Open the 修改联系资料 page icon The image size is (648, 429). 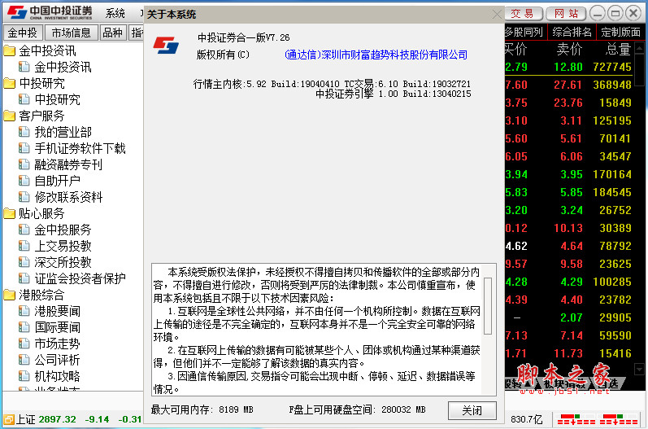click(x=24, y=197)
